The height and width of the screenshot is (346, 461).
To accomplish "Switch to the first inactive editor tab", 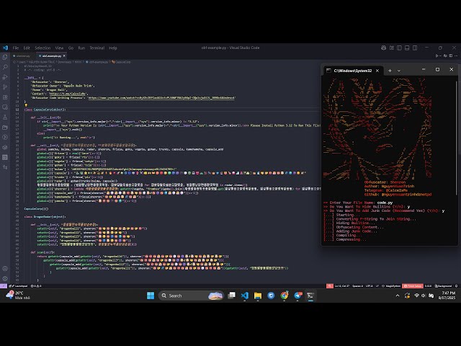I will pyautogui.click(x=23, y=56).
